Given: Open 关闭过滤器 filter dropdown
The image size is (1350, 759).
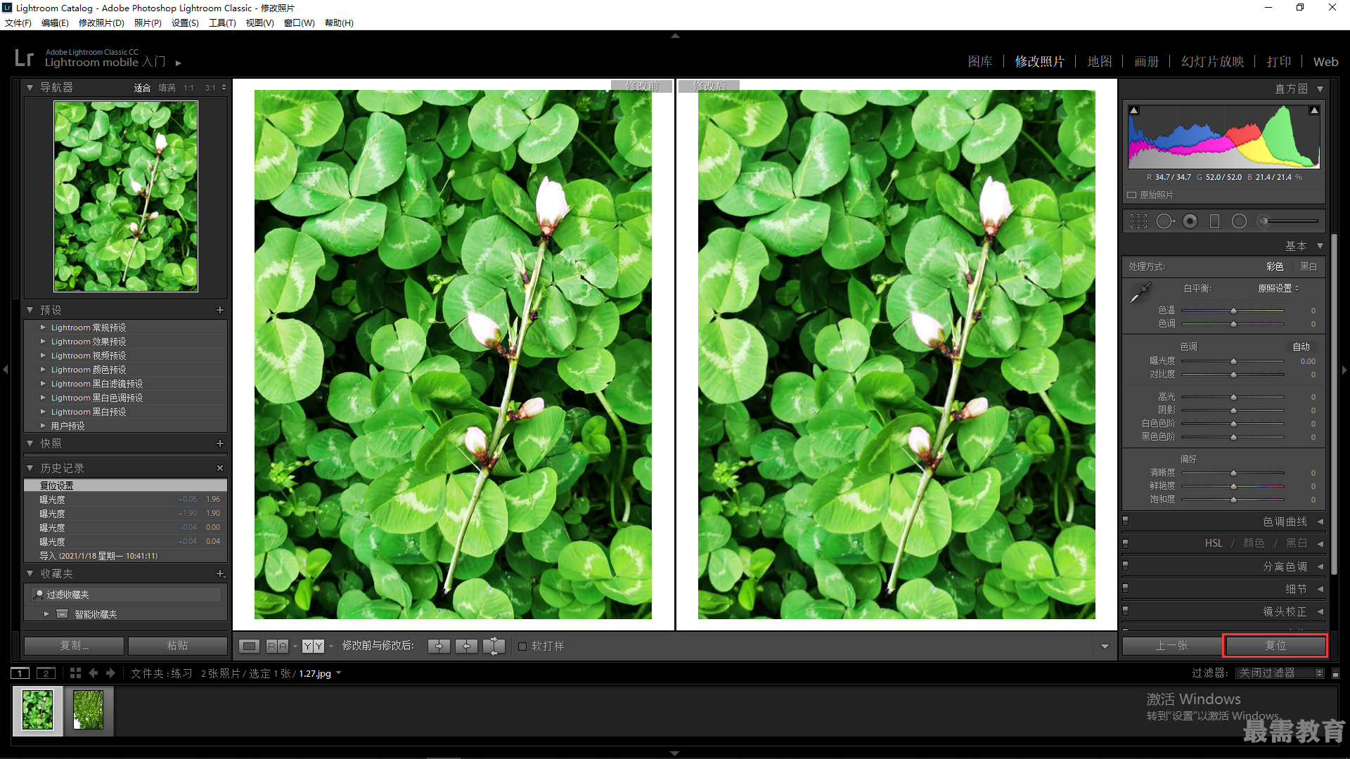Looking at the screenshot, I should click(1280, 673).
